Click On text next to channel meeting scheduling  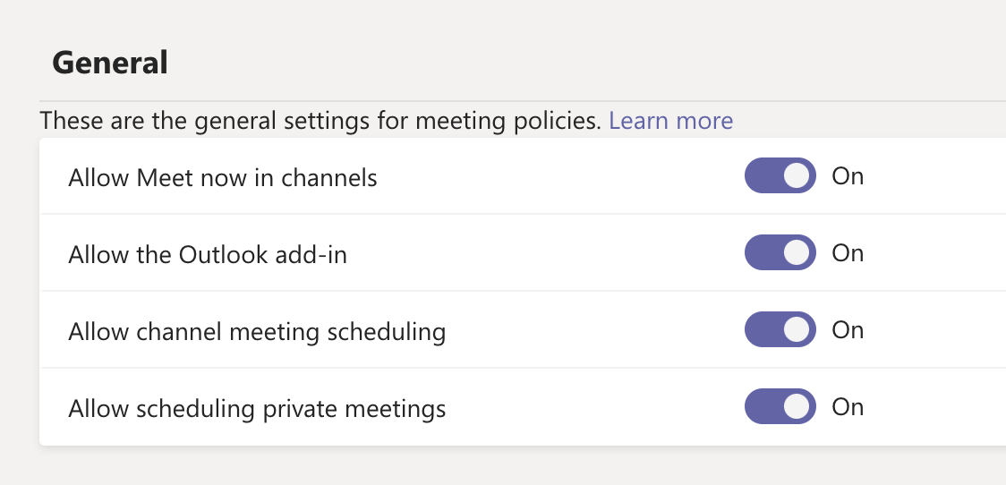[848, 330]
